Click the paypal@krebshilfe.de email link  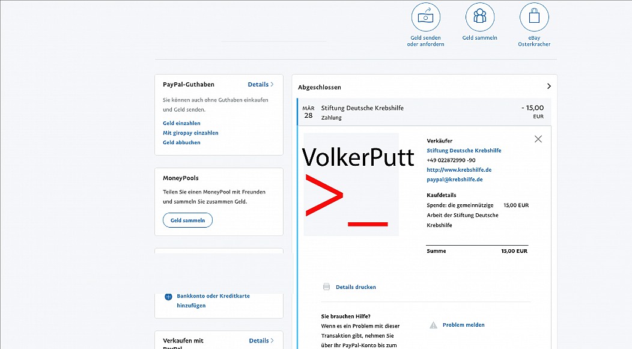(455, 180)
